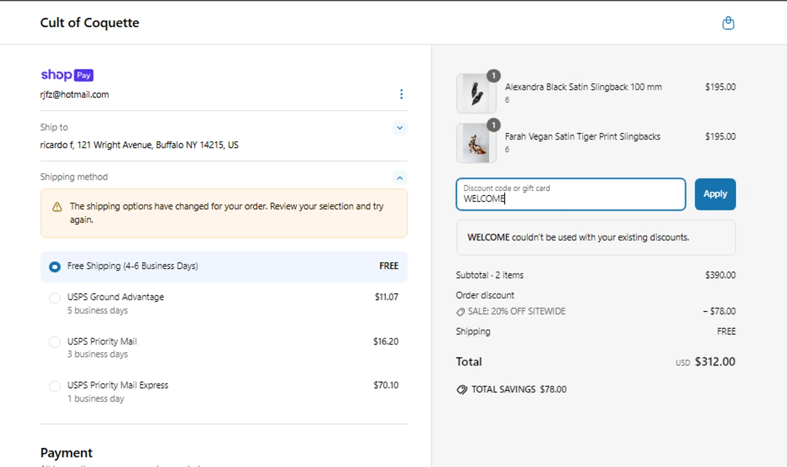Click the "WELCOME couldn't be used" message
787x467 pixels.
(578, 238)
